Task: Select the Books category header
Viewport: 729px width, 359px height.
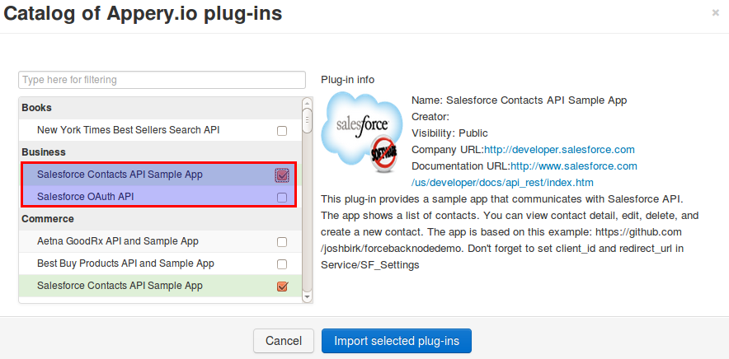Action: tap(160, 108)
